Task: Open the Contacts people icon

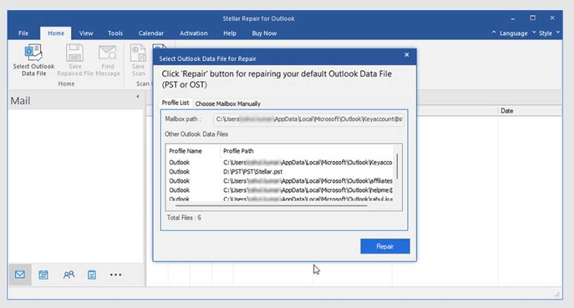Action: pyautogui.click(x=68, y=275)
